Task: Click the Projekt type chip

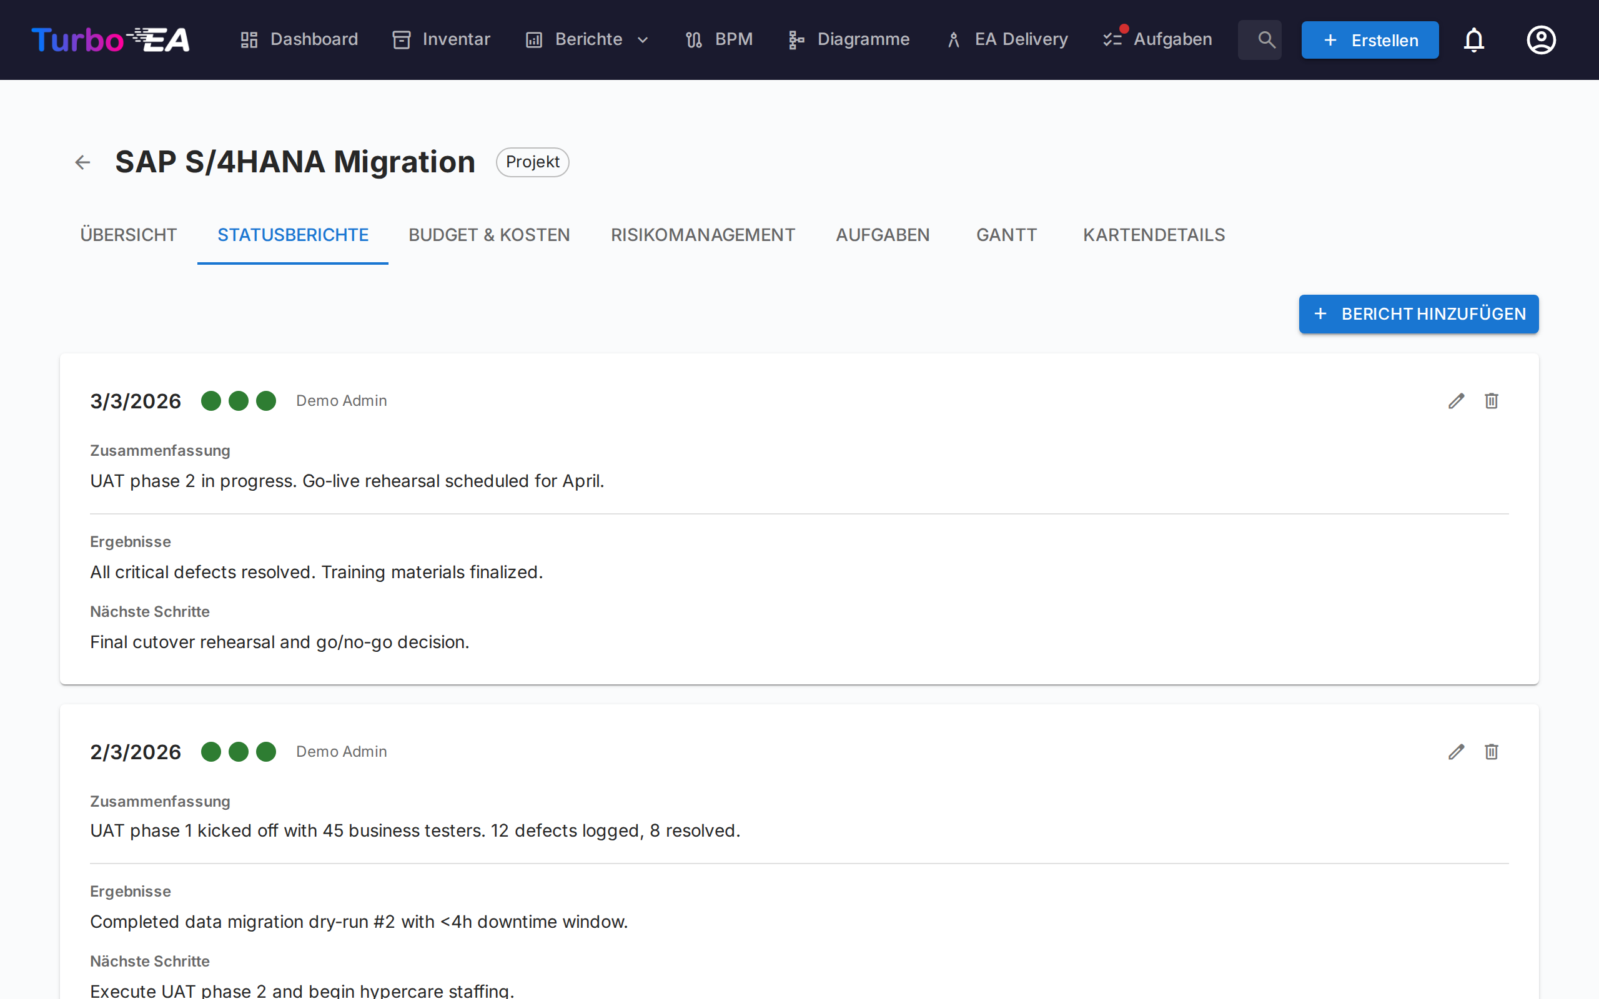Action: pos(532,162)
